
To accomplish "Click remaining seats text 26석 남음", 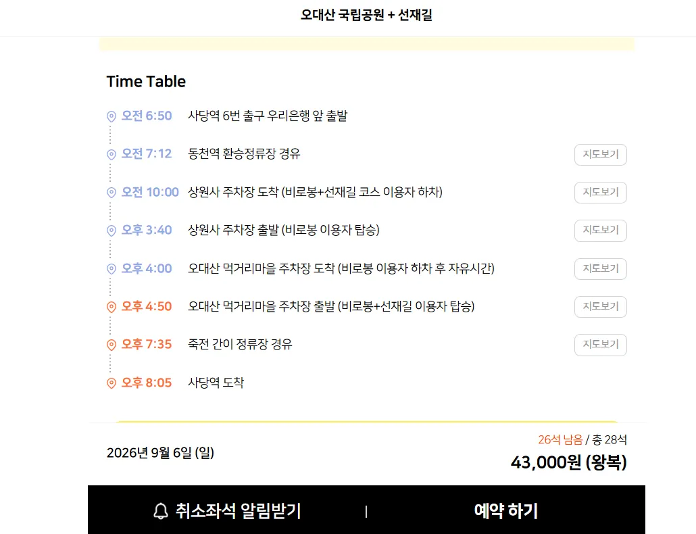I will pos(560,440).
